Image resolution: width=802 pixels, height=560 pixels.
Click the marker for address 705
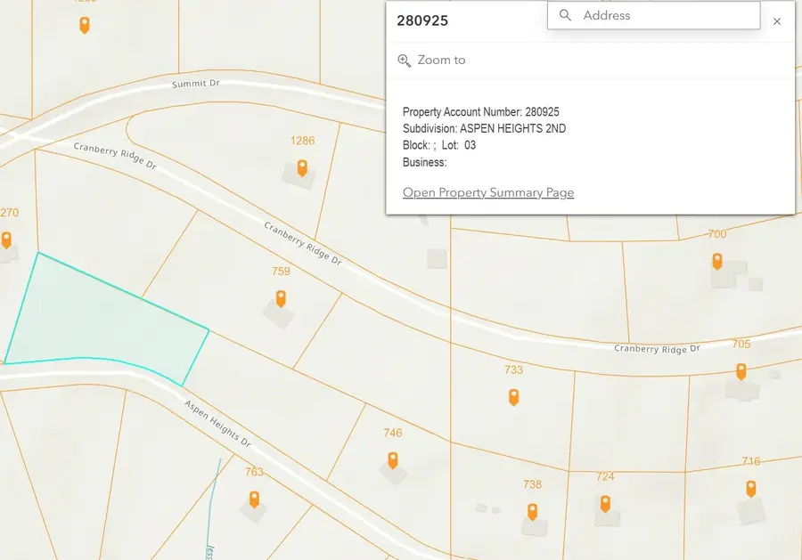741,371
